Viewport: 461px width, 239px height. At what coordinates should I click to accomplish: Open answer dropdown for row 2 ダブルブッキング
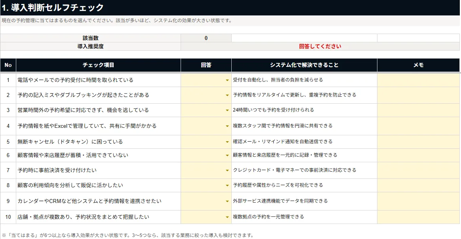pos(227,95)
